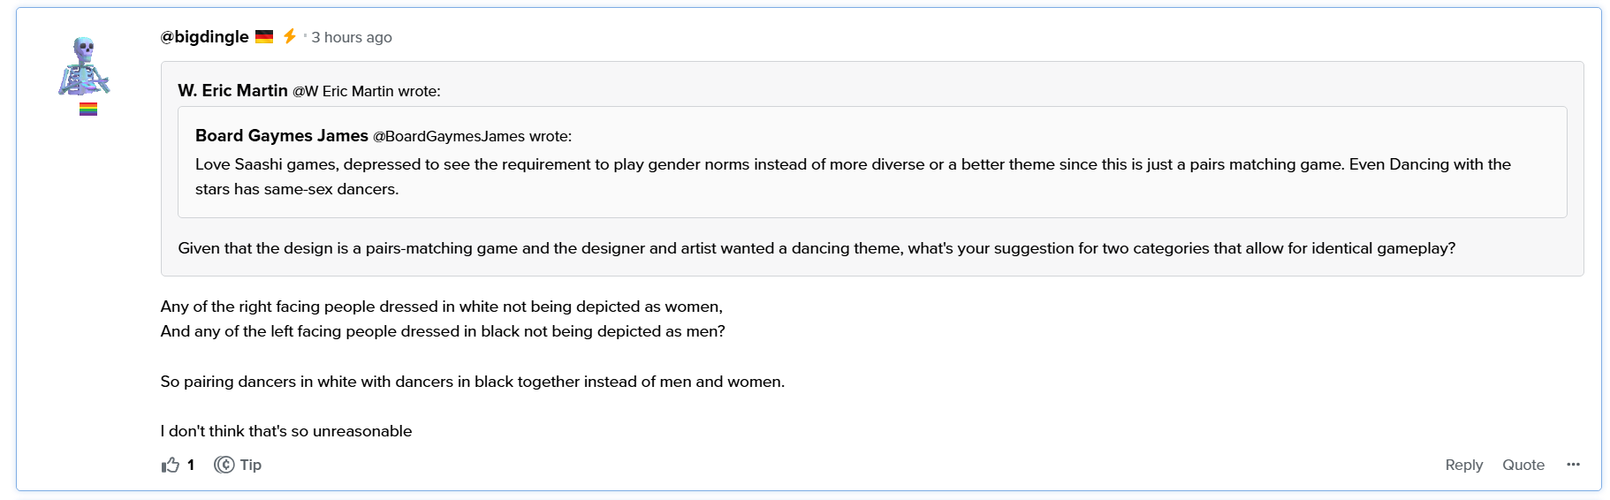Image resolution: width=1610 pixels, height=500 pixels.
Task: Click the text 'stars has same-sex dancers.'
Action: tap(297, 189)
